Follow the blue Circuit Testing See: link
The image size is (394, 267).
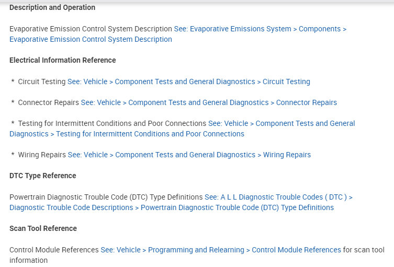[188, 82]
